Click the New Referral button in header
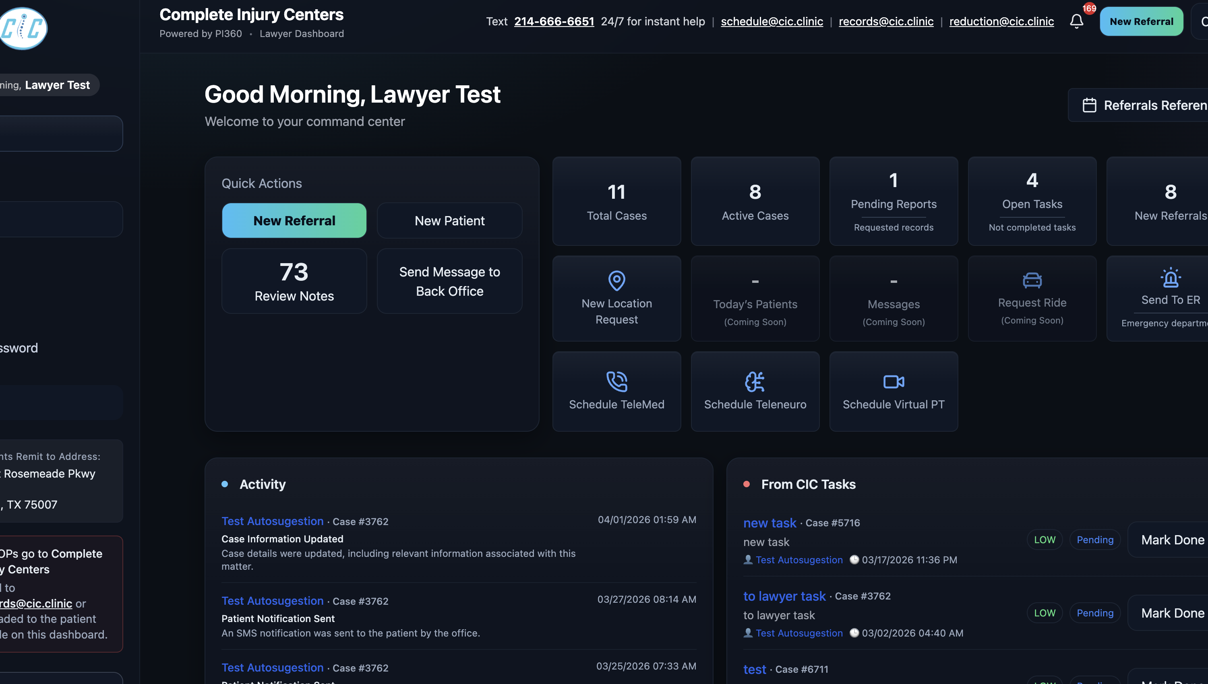The width and height of the screenshot is (1208, 684). tap(1141, 21)
